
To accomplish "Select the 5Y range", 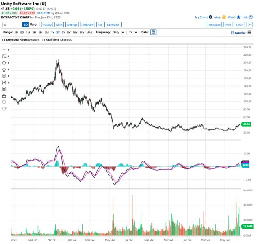I will tap(69, 33).
